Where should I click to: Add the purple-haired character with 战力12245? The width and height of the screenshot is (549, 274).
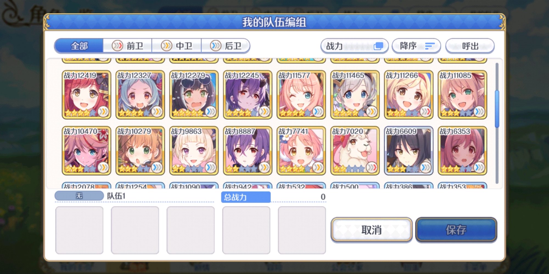[x=248, y=95]
